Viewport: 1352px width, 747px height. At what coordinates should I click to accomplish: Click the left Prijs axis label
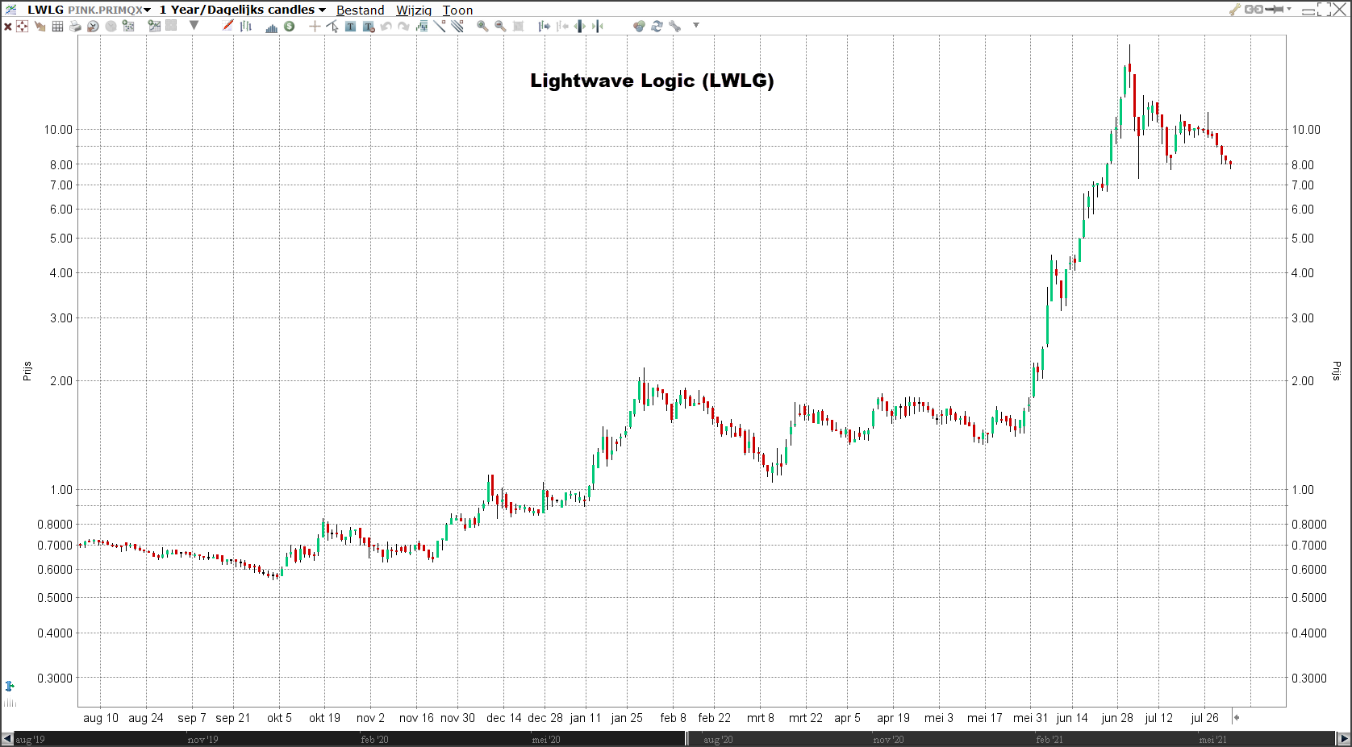(x=27, y=371)
